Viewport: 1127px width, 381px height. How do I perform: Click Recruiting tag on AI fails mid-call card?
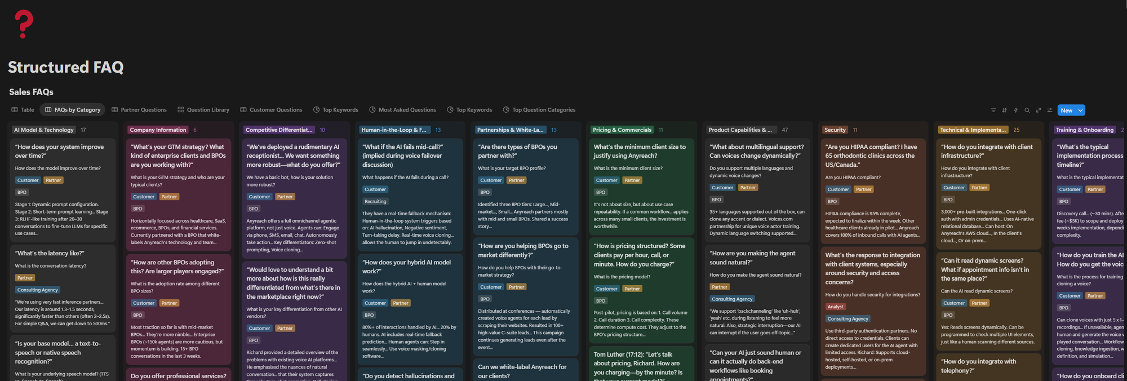click(x=375, y=202)
